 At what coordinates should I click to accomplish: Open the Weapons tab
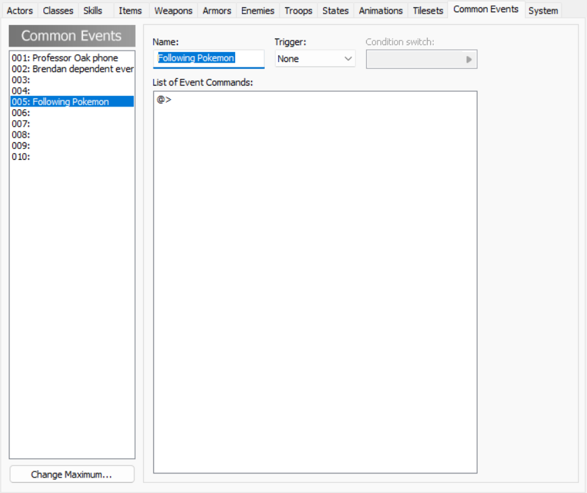(x=173, y=11)
